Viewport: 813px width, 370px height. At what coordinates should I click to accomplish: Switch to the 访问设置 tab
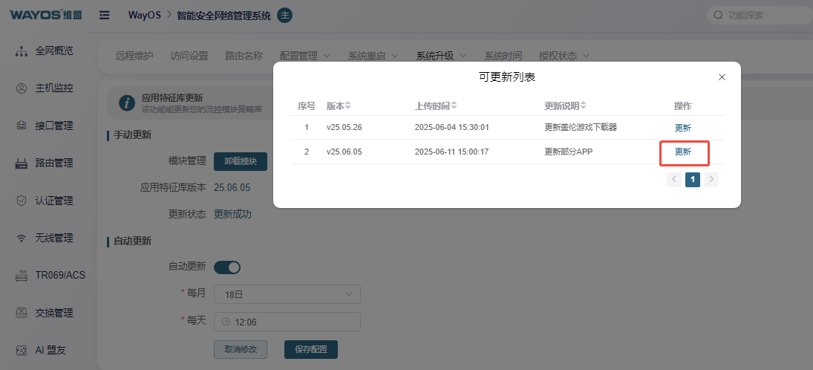tap(189, 56)
